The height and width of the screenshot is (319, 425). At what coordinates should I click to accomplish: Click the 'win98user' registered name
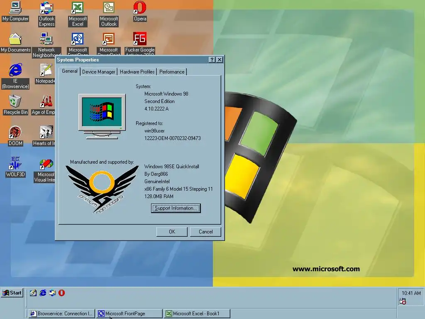(154, 131)
